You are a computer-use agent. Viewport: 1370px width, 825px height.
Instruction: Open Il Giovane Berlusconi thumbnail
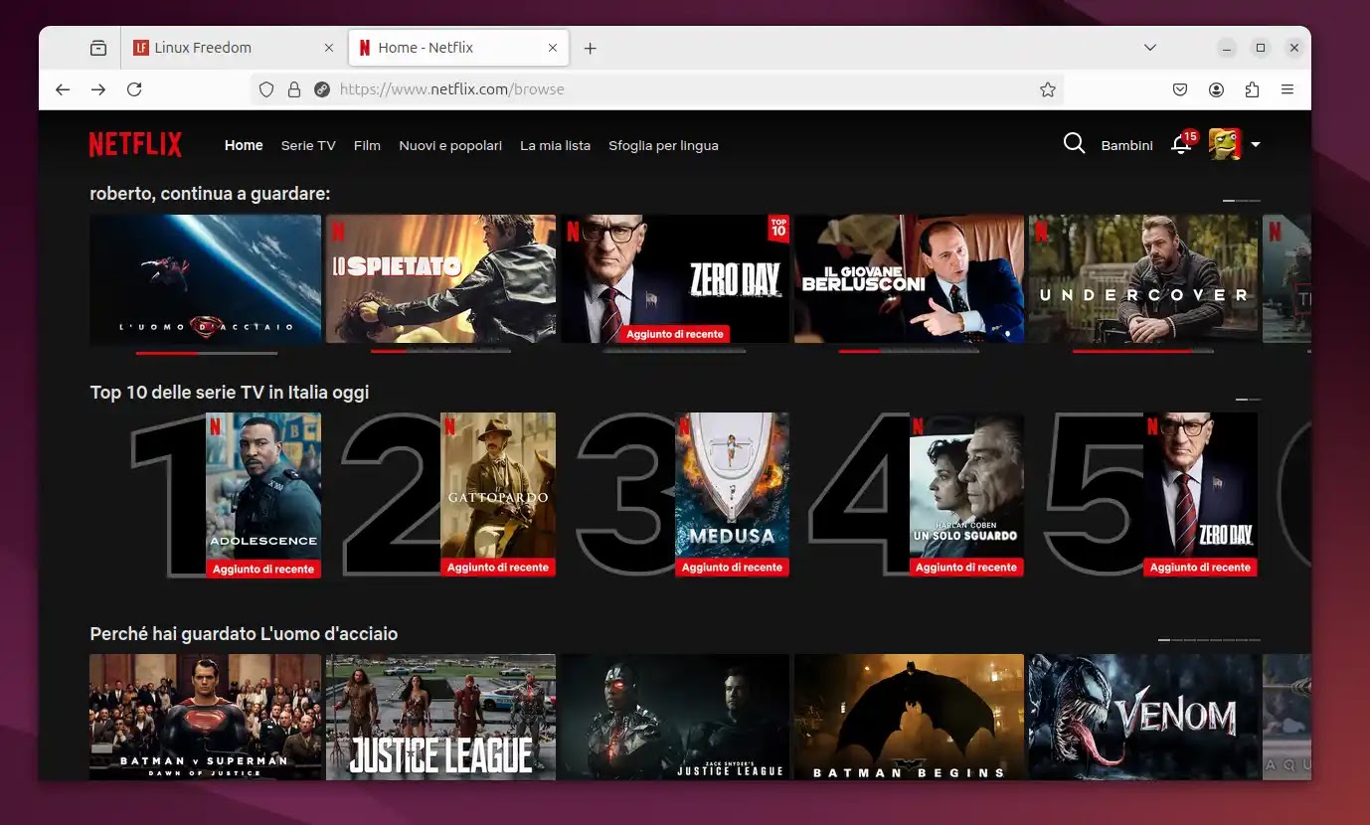pos(909,279)
